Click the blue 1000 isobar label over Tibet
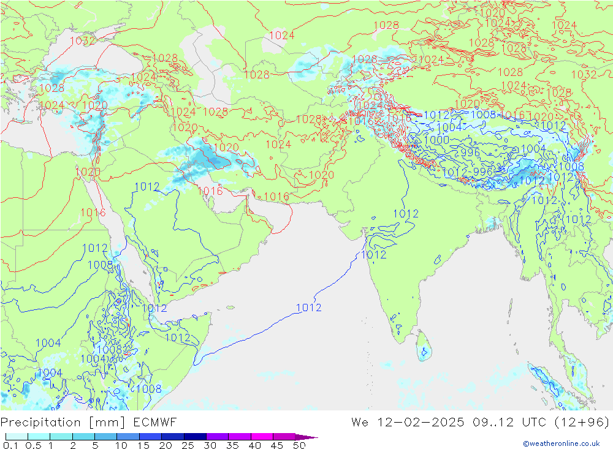Image resolution: width=613 pixels, height=449 pixels. 436,140
